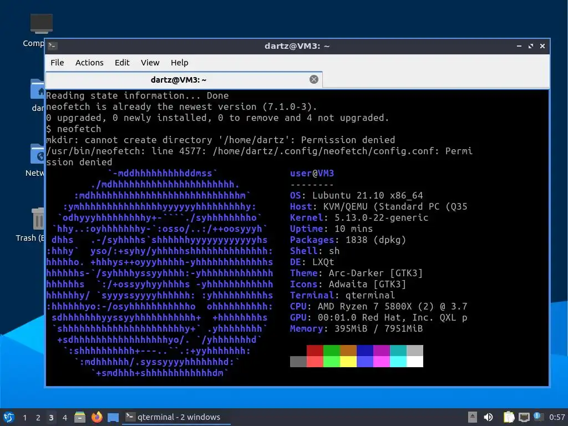Open the network connection tray icon
The width and height of the screenshot is (568, 426).
tap(524, 417)
